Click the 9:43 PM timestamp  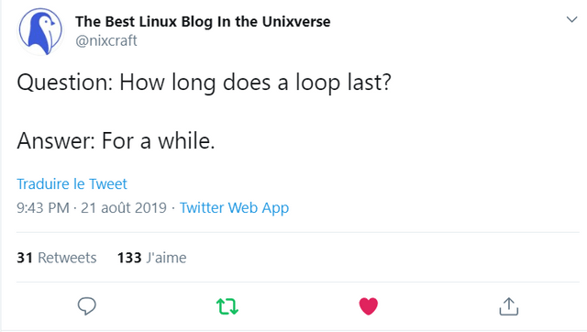[x=43, y=208]
